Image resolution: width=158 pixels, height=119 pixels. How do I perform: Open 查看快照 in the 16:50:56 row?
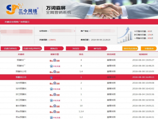click(x=111, y=100)
